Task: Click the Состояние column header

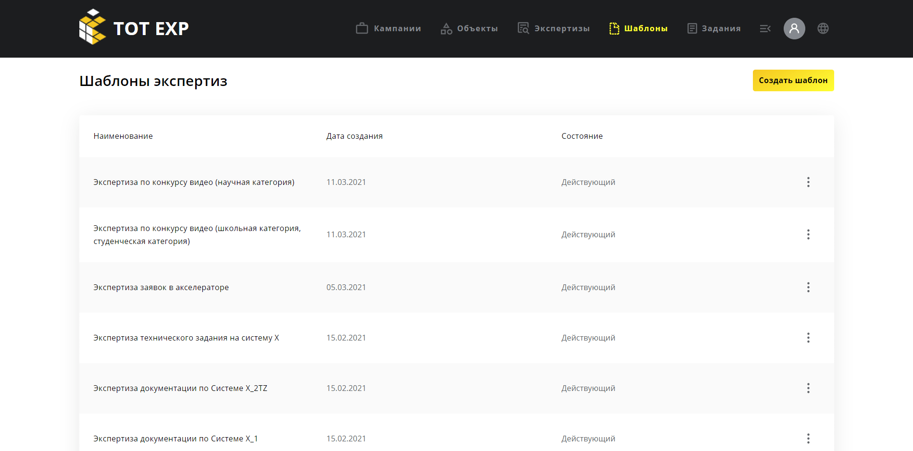Action: tap(582, 136)
